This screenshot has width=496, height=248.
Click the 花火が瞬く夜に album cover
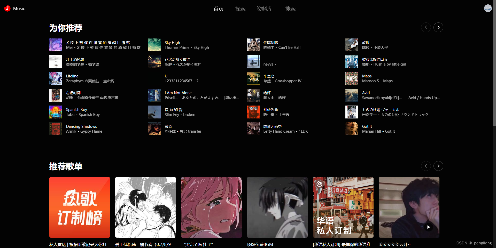(154, 62)
